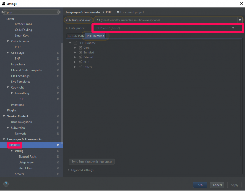Open PHP under Color Scheme
Image resolution: width=245 pixels, height=191 pixels.
(17, 47)
